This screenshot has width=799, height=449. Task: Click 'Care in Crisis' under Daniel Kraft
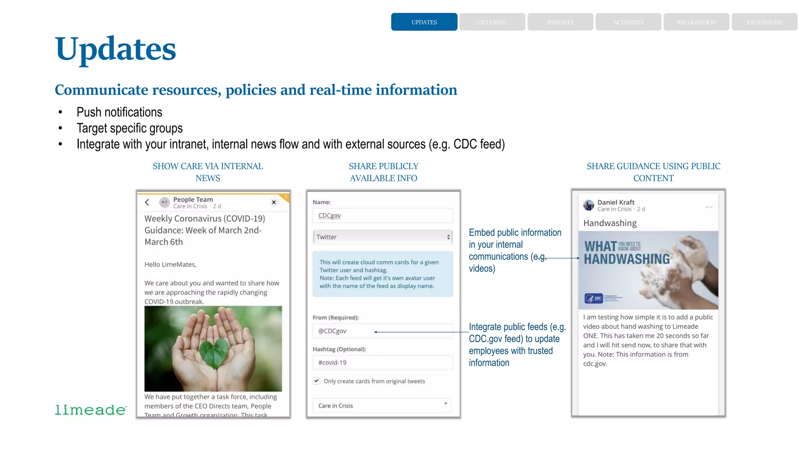pyautogui.click(x=614, y=209)
